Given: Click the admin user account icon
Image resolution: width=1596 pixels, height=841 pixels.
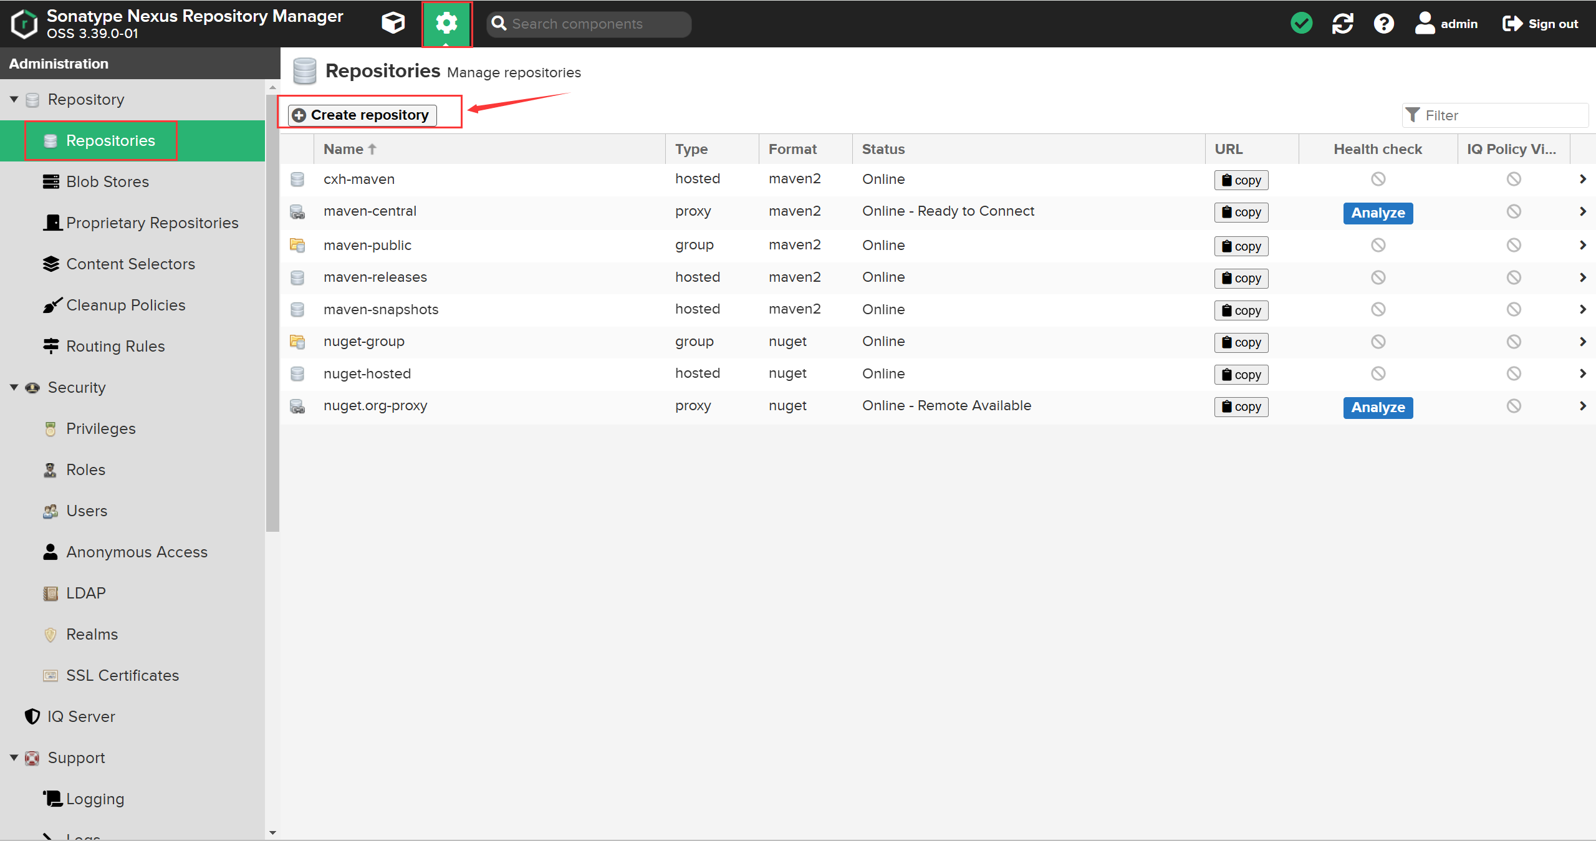Looking at the screenshot, I should pyautogui.click(x=1425, y=24).
